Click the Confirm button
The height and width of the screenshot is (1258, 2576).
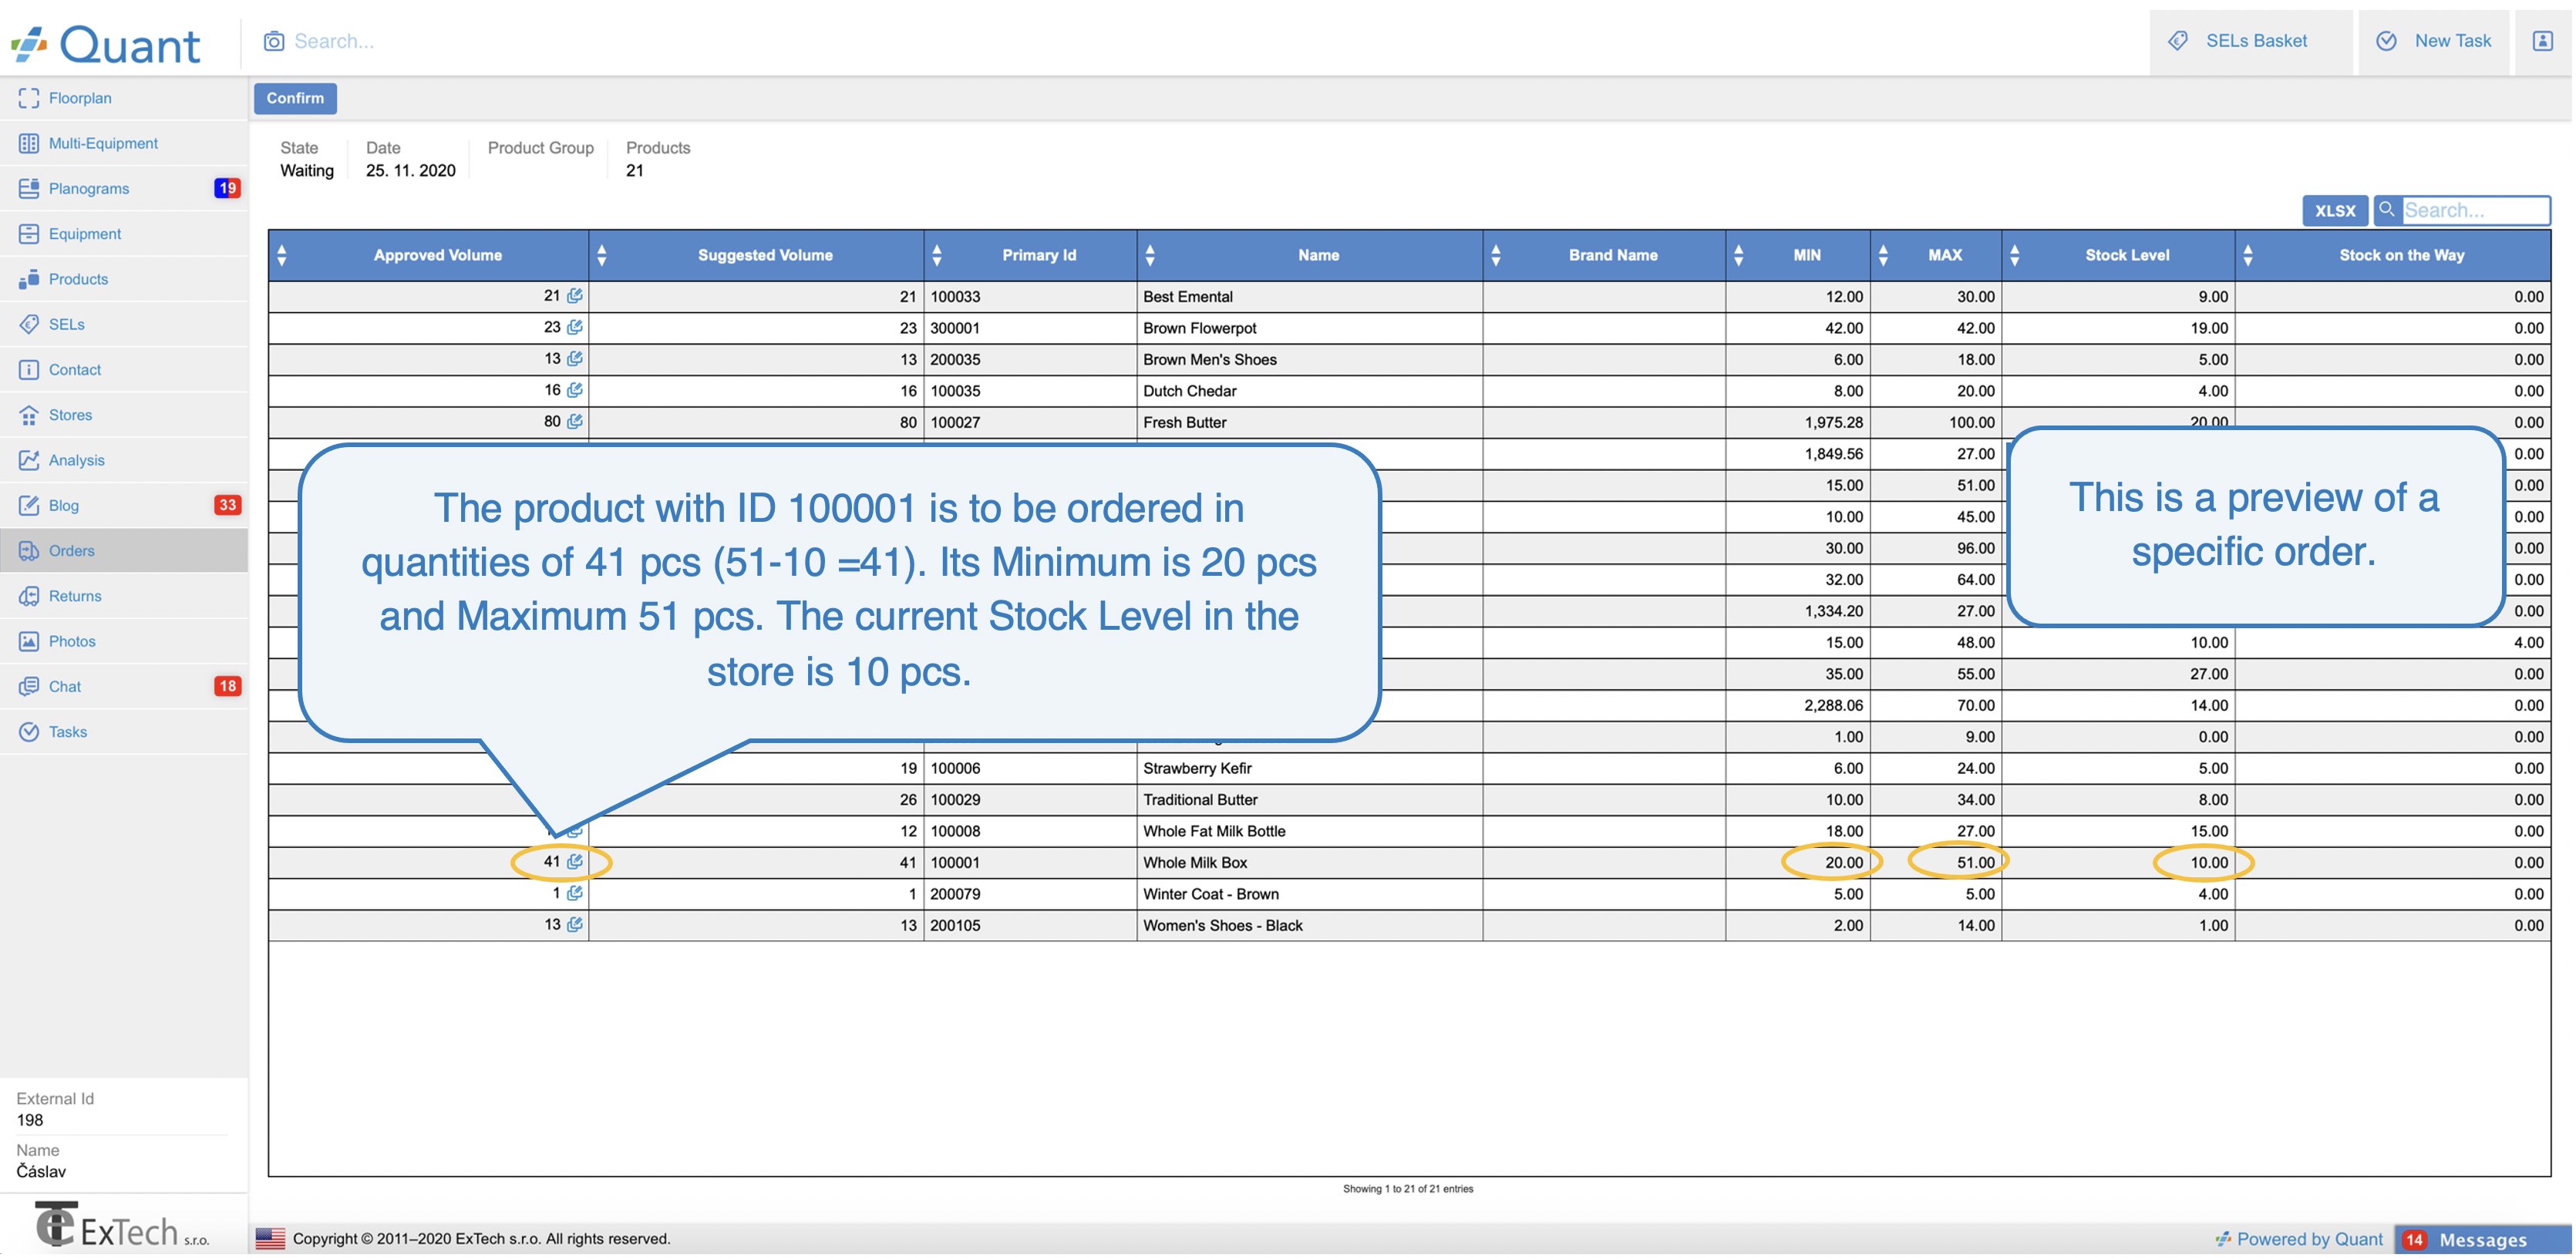pos(295,98)
